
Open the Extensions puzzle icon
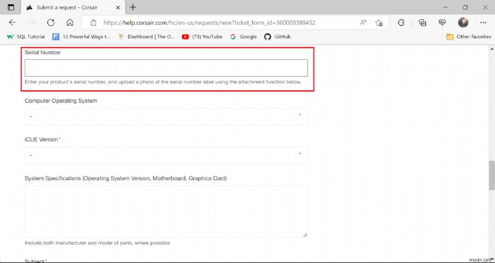pos(401,23)
